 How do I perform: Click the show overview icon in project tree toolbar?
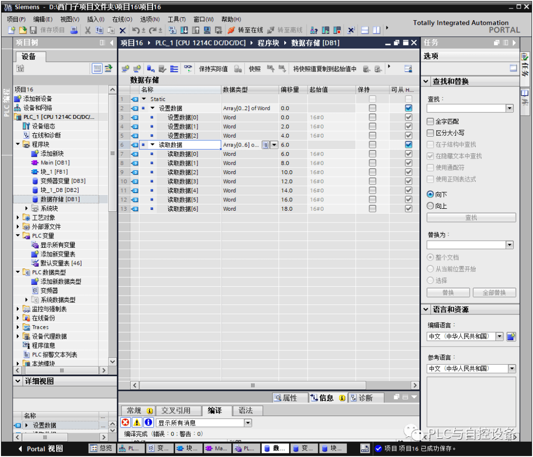97,69
